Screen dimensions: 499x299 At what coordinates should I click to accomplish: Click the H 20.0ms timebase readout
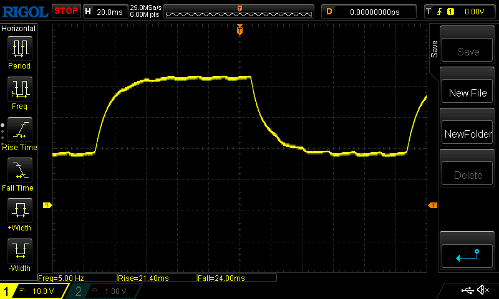tap(105, 12)
